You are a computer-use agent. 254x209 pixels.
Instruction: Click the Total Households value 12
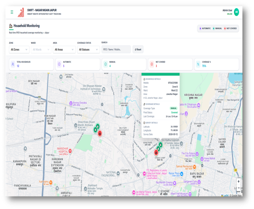pyautogui.click(x=18, y=66)
